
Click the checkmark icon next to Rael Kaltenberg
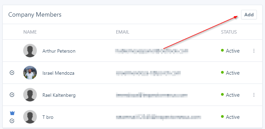pos(12,95)
